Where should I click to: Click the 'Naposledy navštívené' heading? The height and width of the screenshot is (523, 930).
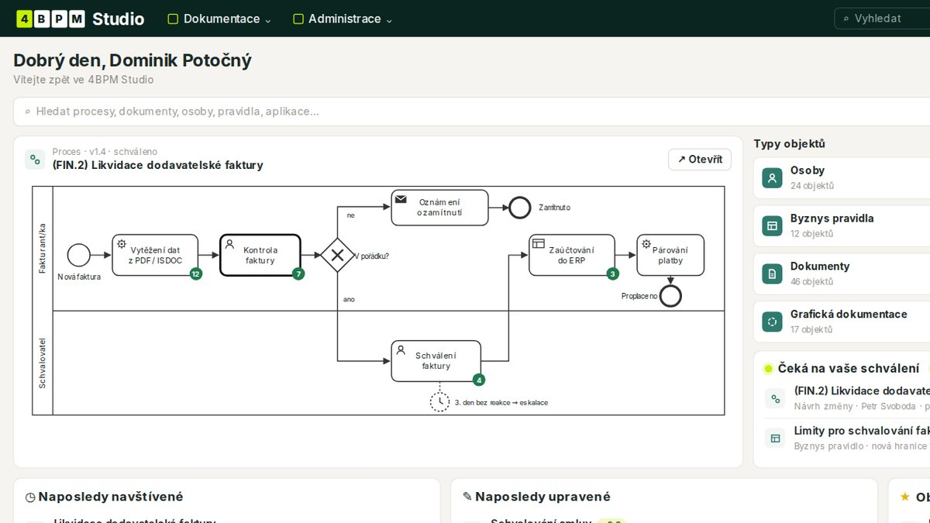tap(111, 497)
